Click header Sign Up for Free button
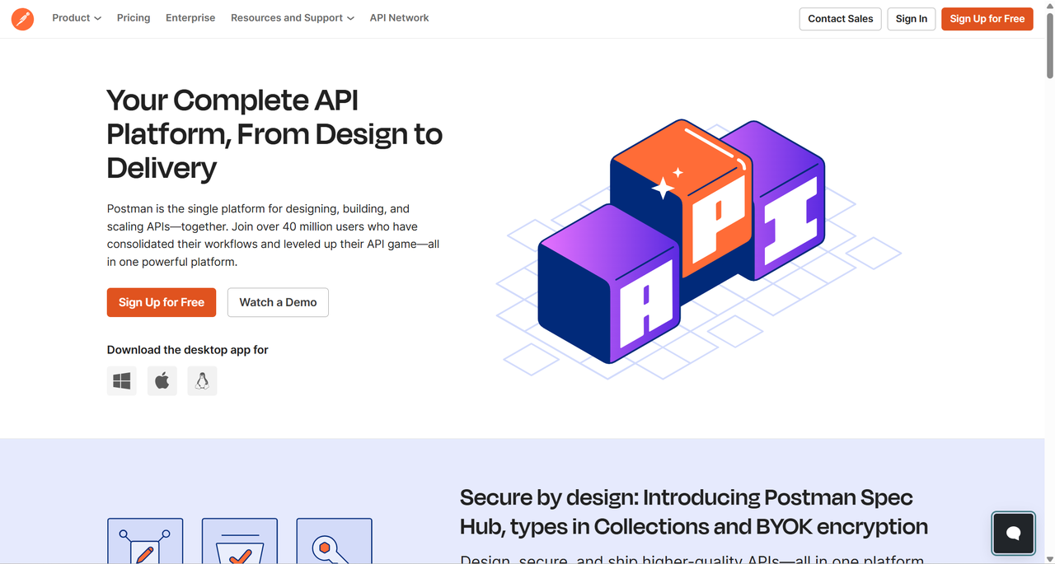Image resolution: width=1055 pixels, height=564 pixels. pos(987,19)
